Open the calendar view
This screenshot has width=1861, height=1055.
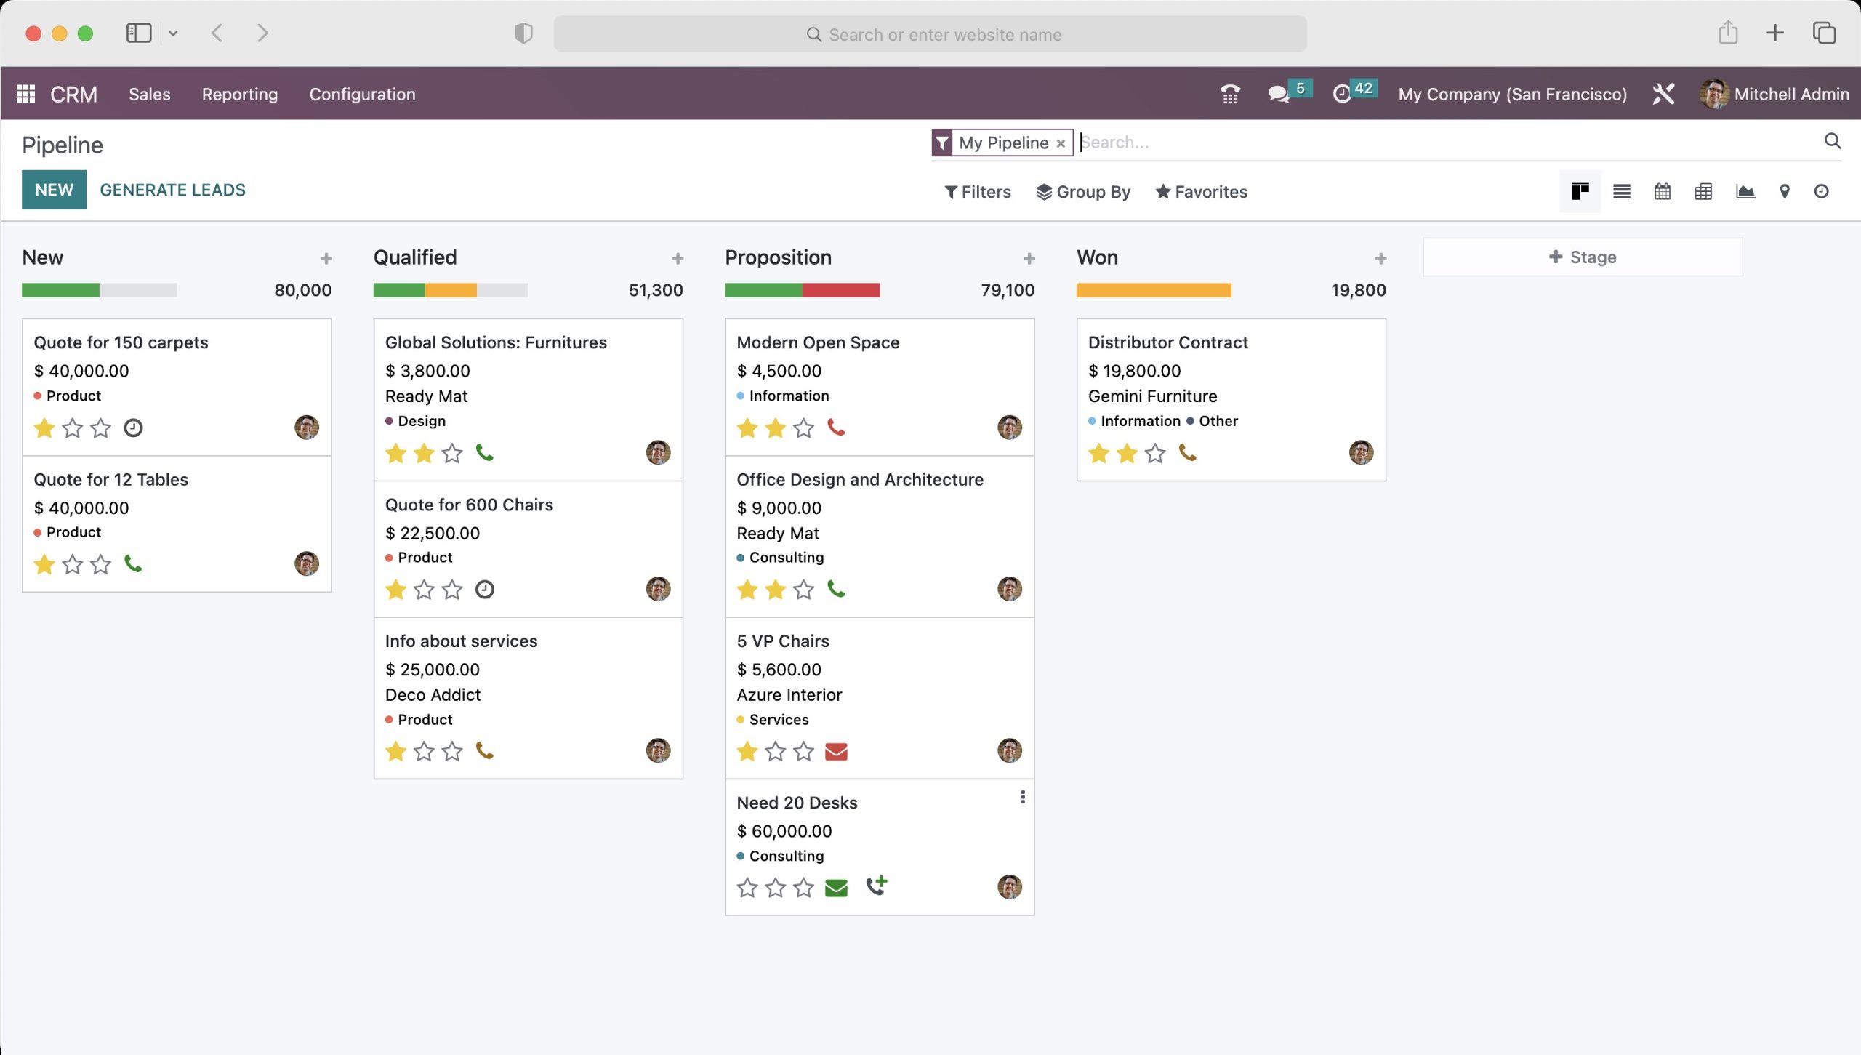tap(1662, 192)
